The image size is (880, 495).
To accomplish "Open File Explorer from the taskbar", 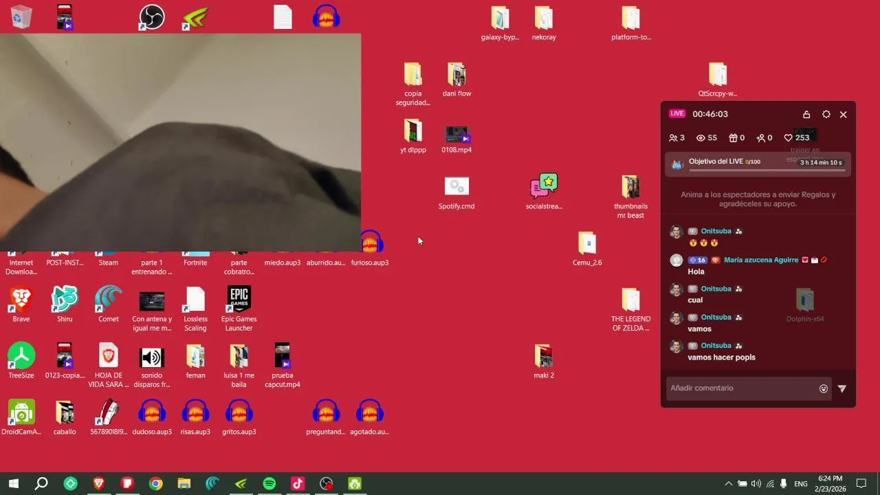I will point(184,484).
